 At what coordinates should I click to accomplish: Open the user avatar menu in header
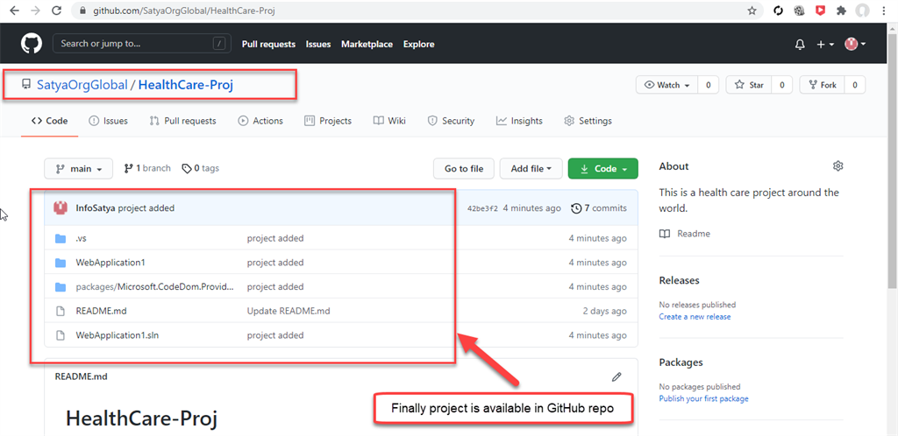(854, 44)
